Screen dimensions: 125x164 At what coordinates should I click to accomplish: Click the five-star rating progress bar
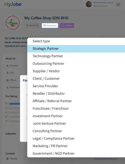click(x=15, y=104)
